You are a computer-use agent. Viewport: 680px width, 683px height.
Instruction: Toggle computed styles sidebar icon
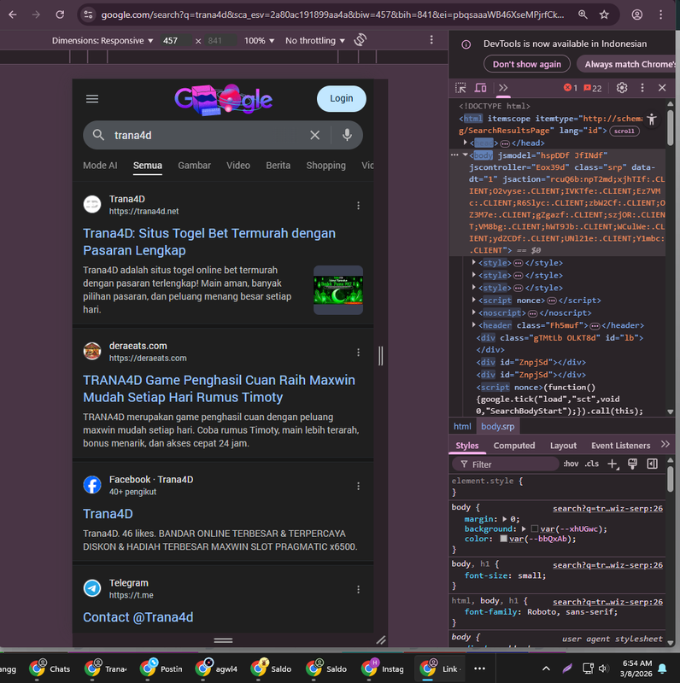pos(652,464)
